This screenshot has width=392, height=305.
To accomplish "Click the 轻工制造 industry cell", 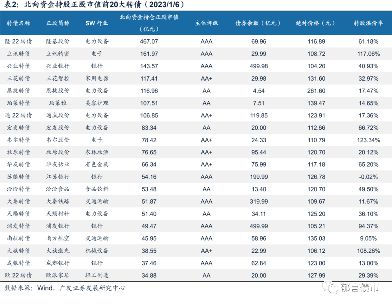I will pos(97,275).
